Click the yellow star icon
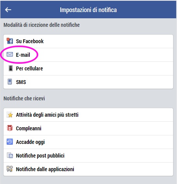The image size is (177, 184). tap(10, 115)
